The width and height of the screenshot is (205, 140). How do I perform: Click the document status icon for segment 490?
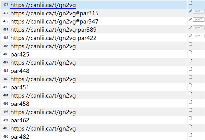[190, 85]
